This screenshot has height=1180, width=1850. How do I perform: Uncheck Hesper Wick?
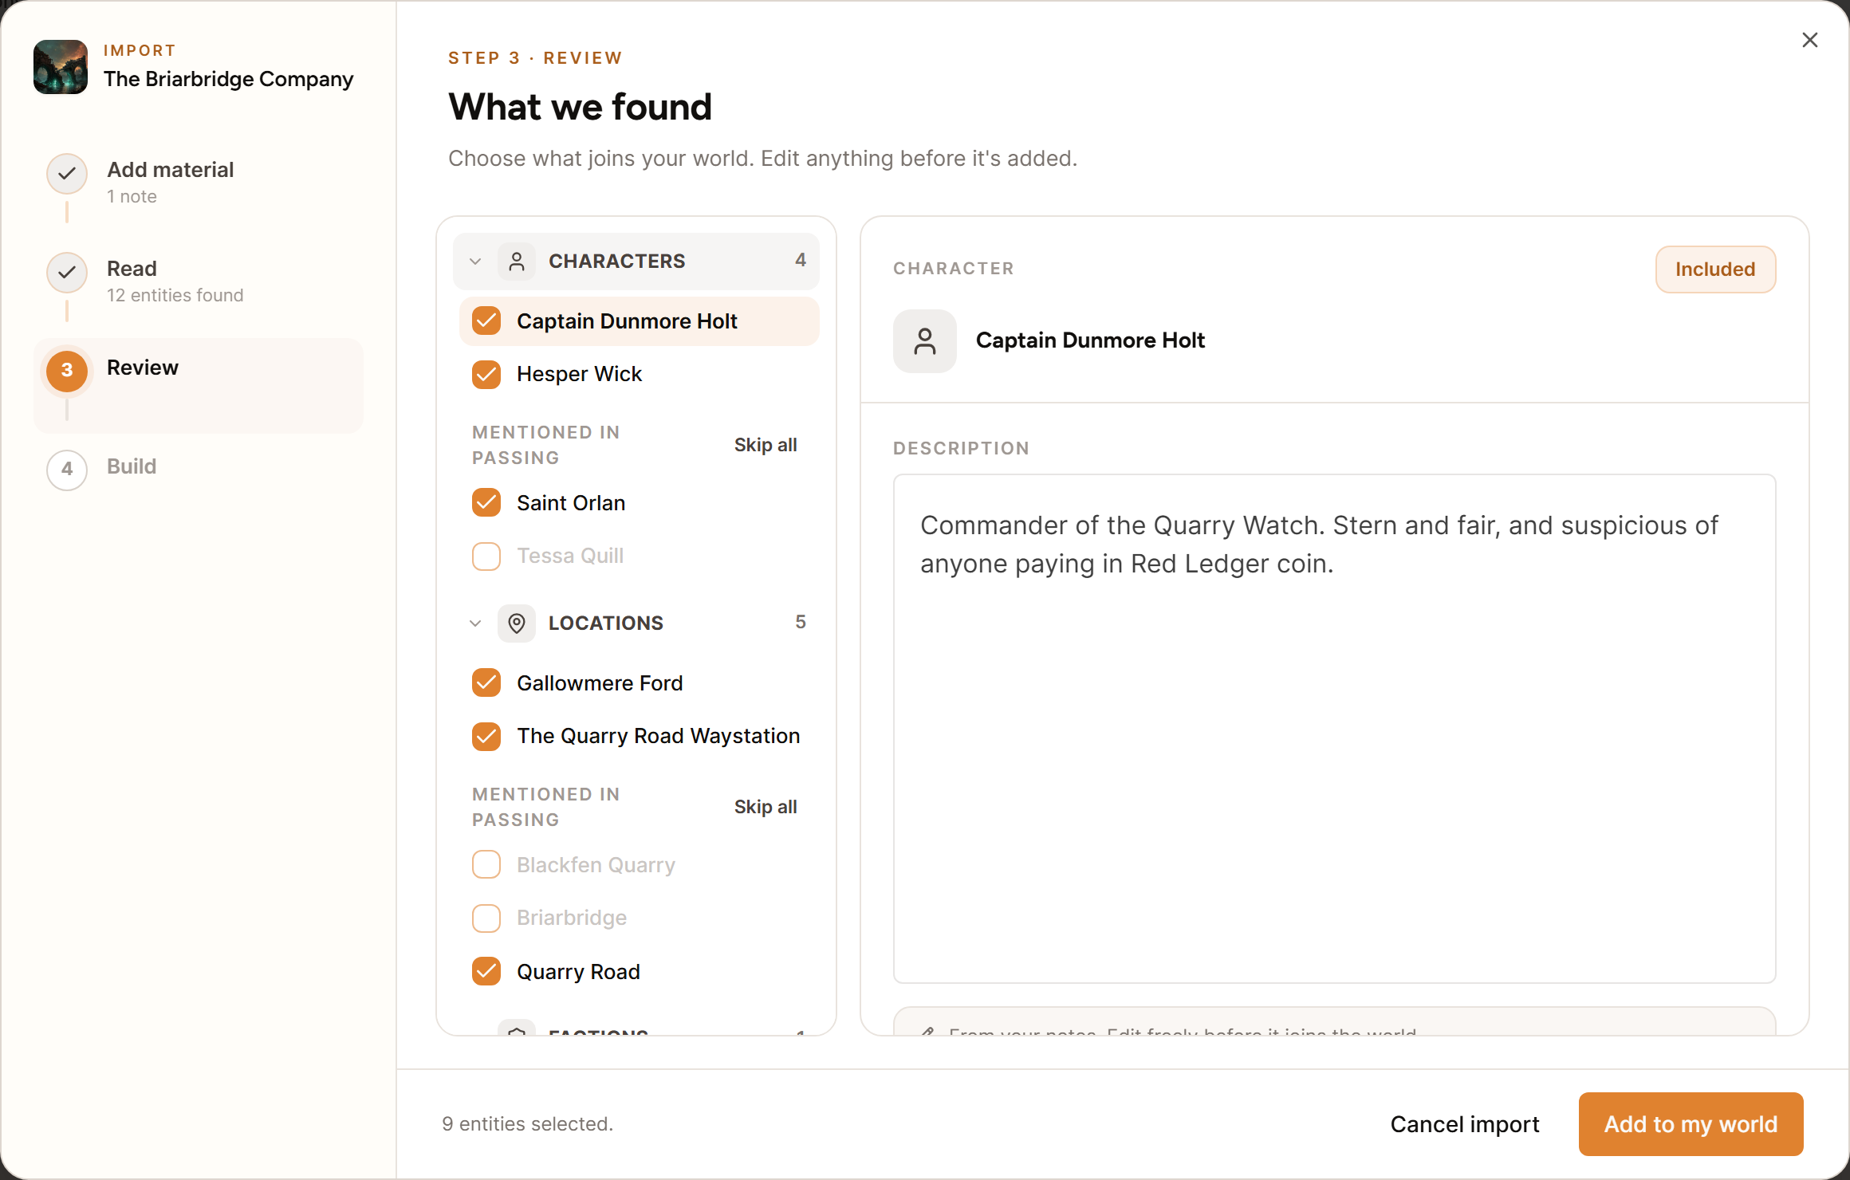pyautogui.click(x=486, y=374)
